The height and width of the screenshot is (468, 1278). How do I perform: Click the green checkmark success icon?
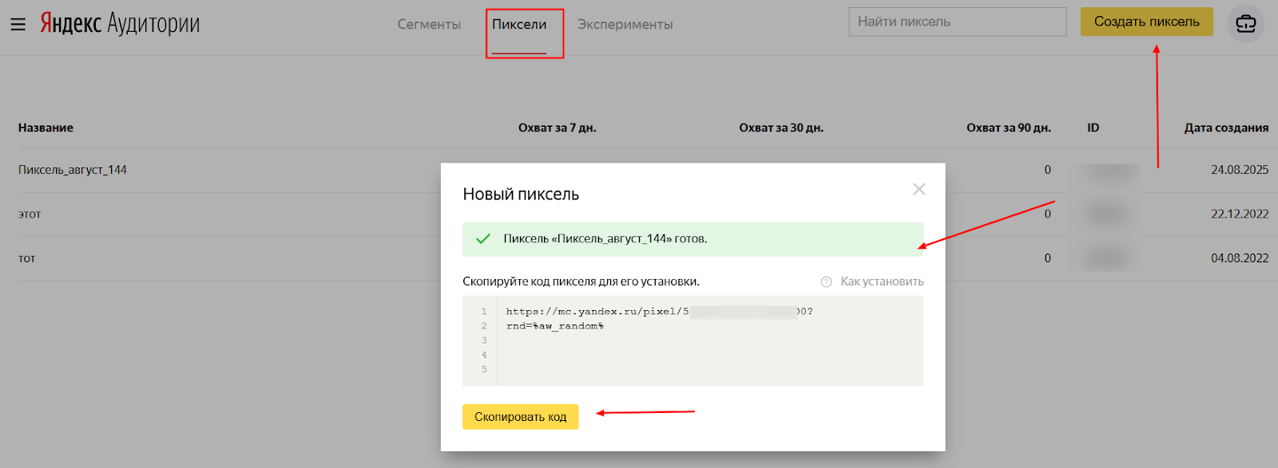482,238
